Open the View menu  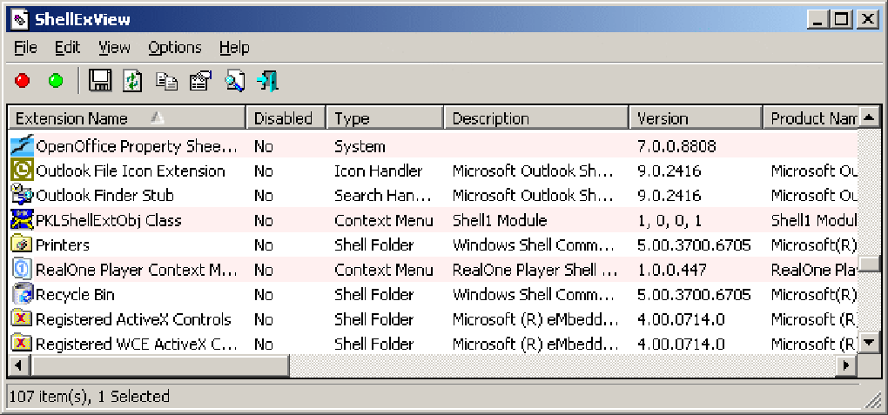coord(114,48)
